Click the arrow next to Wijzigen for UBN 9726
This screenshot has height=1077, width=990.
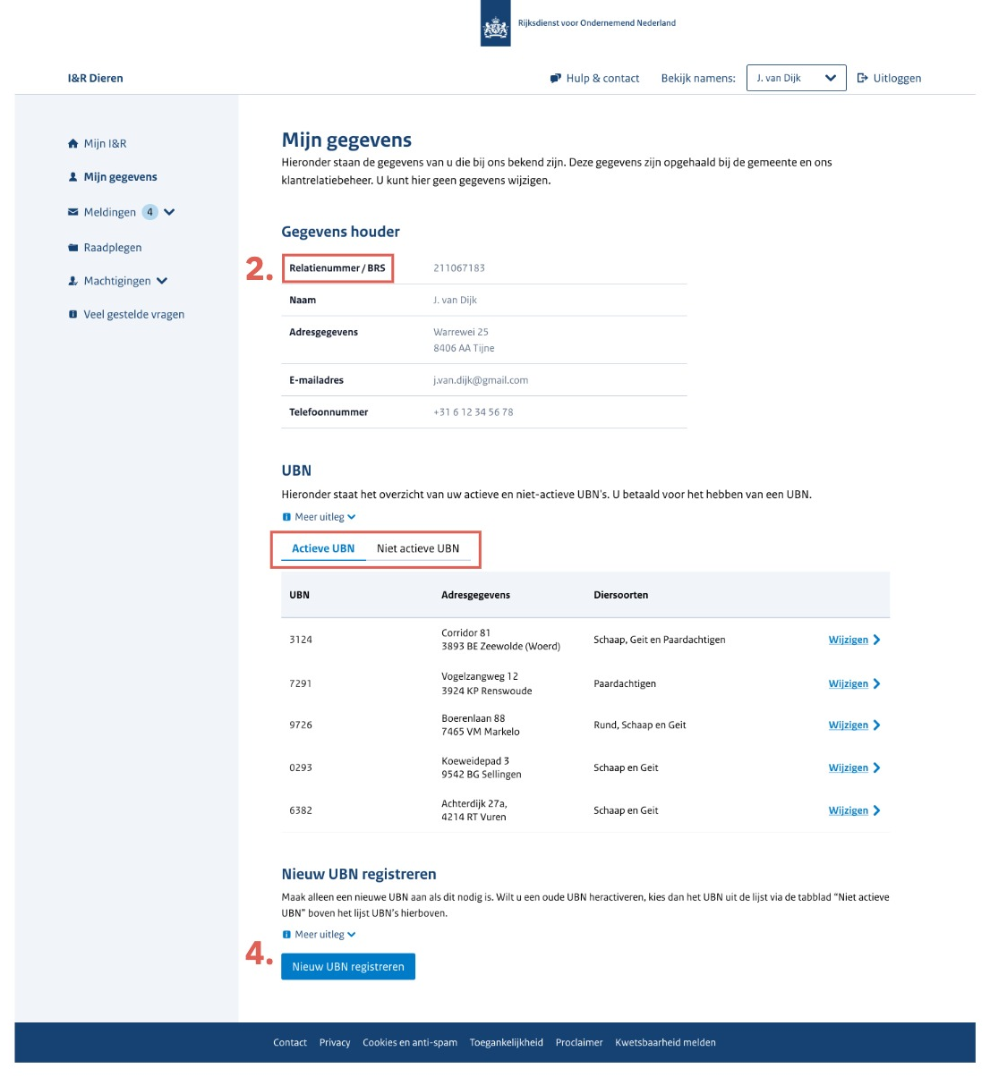click(x=877, y=725)
